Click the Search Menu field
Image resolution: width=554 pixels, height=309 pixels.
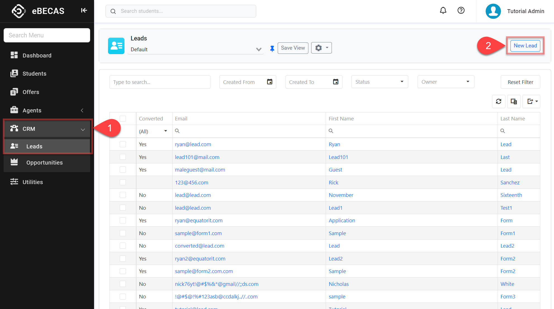(x=47, y=35)
